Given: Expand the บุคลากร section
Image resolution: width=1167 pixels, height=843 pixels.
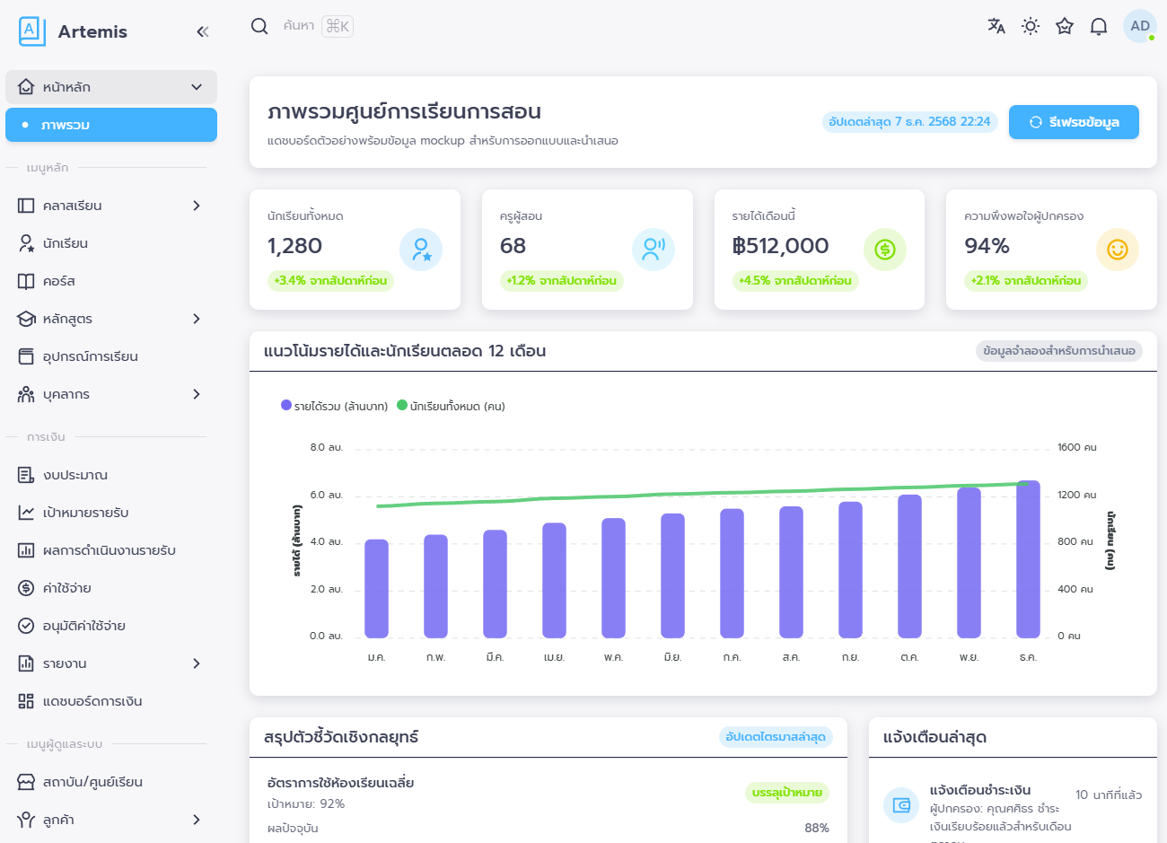Looking at the screenshot, I should click(x=196, y=393).
